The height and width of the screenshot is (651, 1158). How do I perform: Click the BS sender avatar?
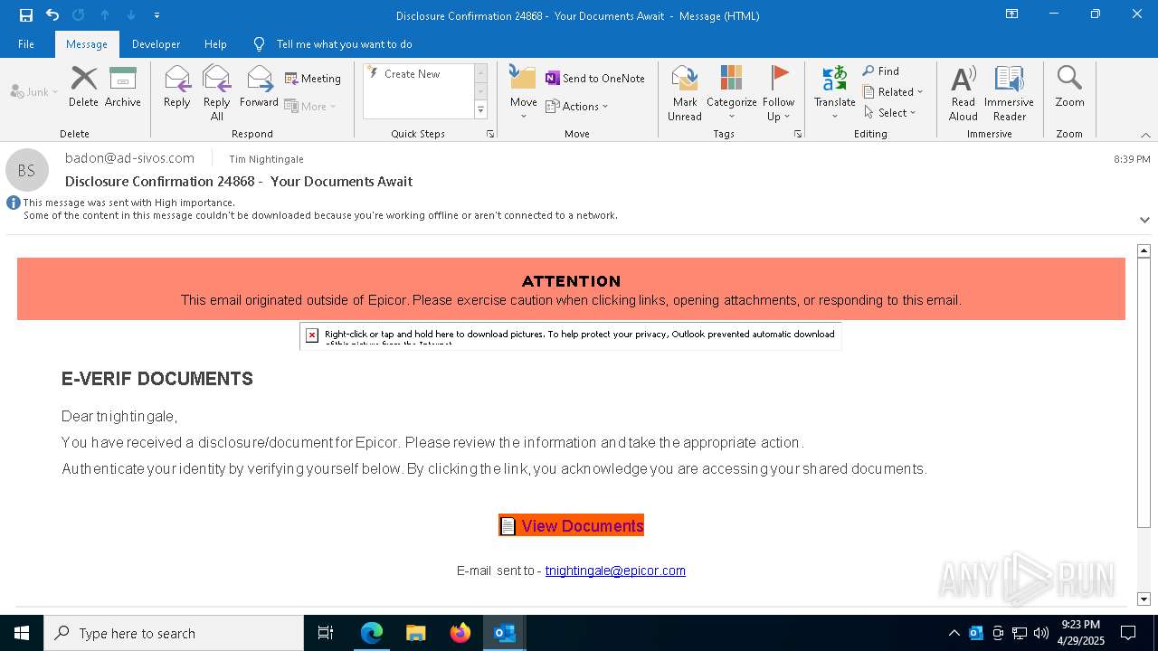[x=27, y=170]
